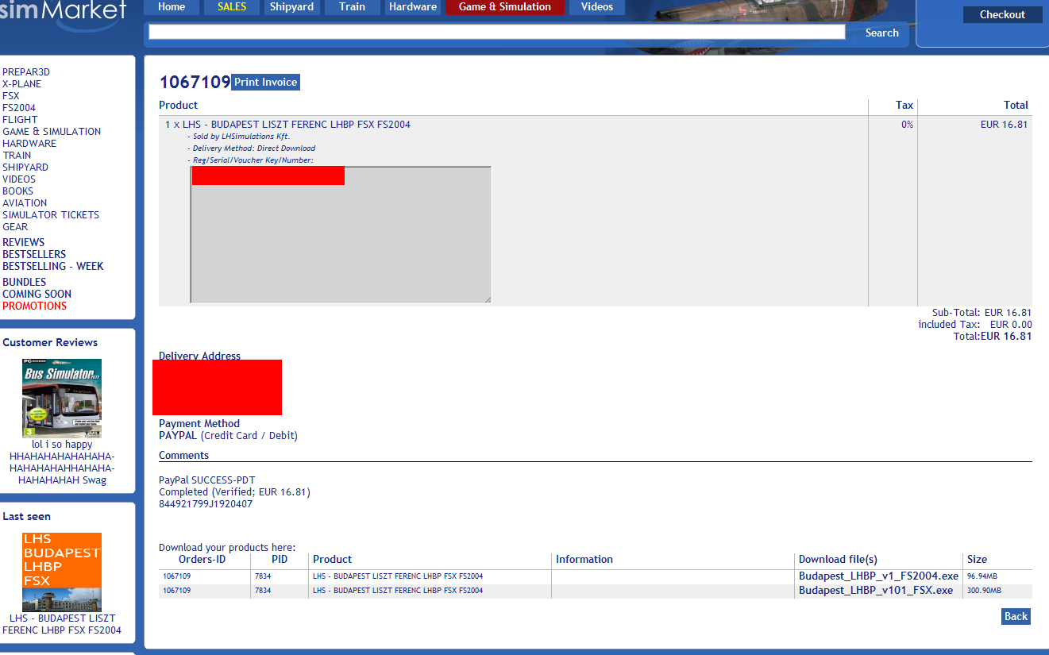Image resolution: width=1049 pixels, height=655 pixels.
Task: Open last seen LHS - BUDAPEST LISZT FERENC link
Action: point(62,624)
